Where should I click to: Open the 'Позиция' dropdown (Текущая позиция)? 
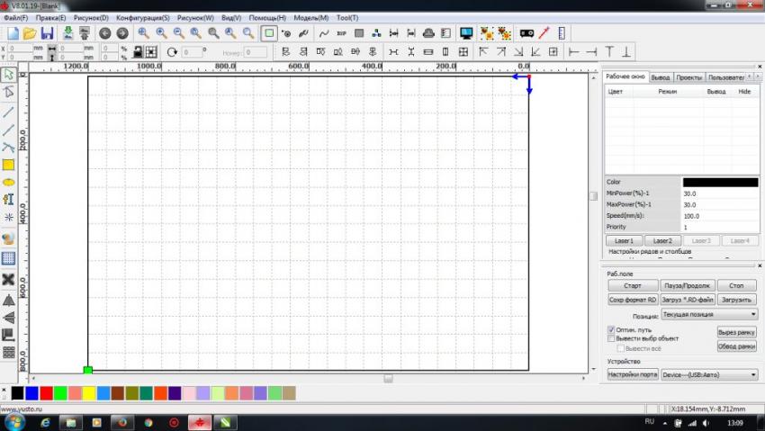pos(709,315)
